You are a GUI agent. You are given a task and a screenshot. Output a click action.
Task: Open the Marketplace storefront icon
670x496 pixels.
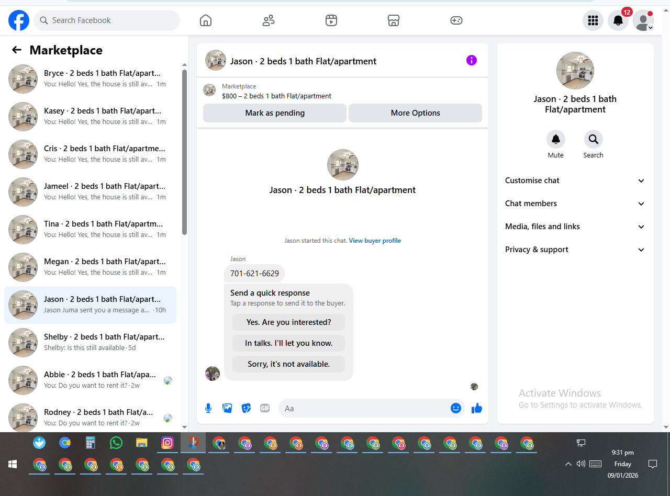(x=394, y=20)
